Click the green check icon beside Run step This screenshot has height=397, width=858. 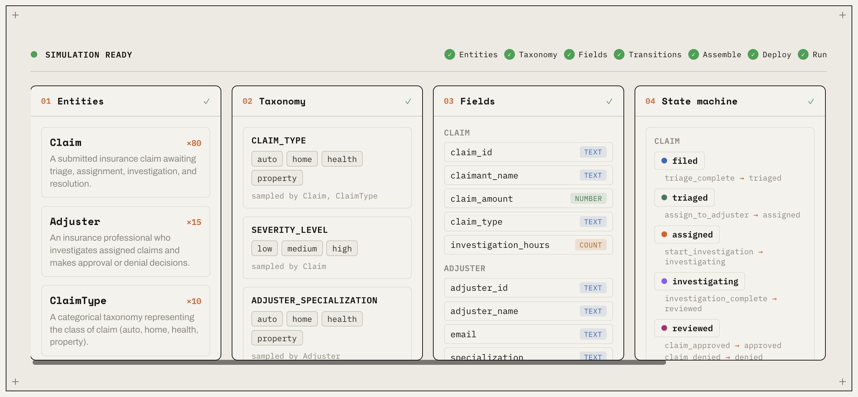tap(803, 55)
